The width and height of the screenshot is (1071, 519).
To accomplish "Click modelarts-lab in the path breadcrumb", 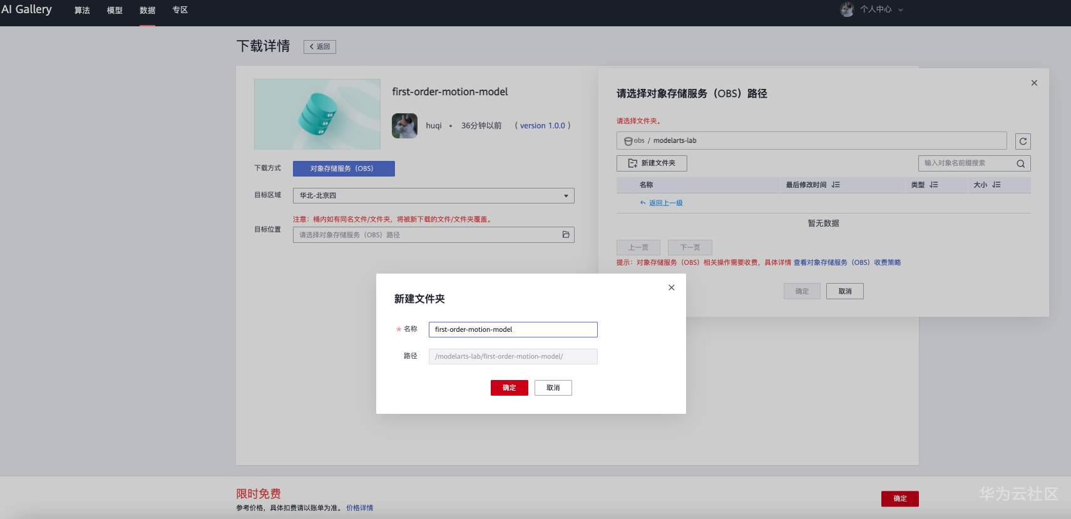I will point(675,141).
